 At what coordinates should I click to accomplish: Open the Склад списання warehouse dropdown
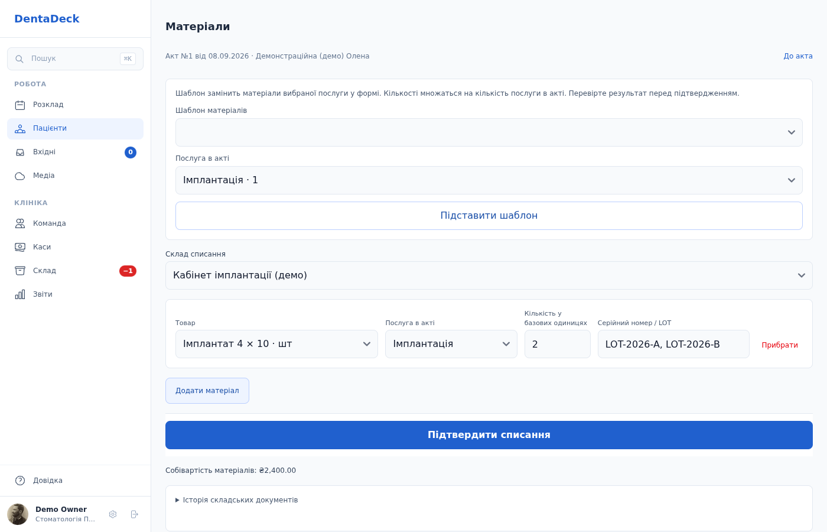tap(489, 275)
